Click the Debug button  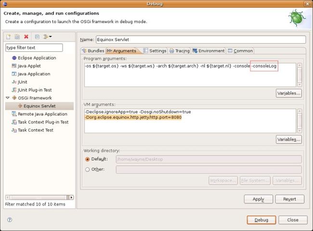coord(261,220)
